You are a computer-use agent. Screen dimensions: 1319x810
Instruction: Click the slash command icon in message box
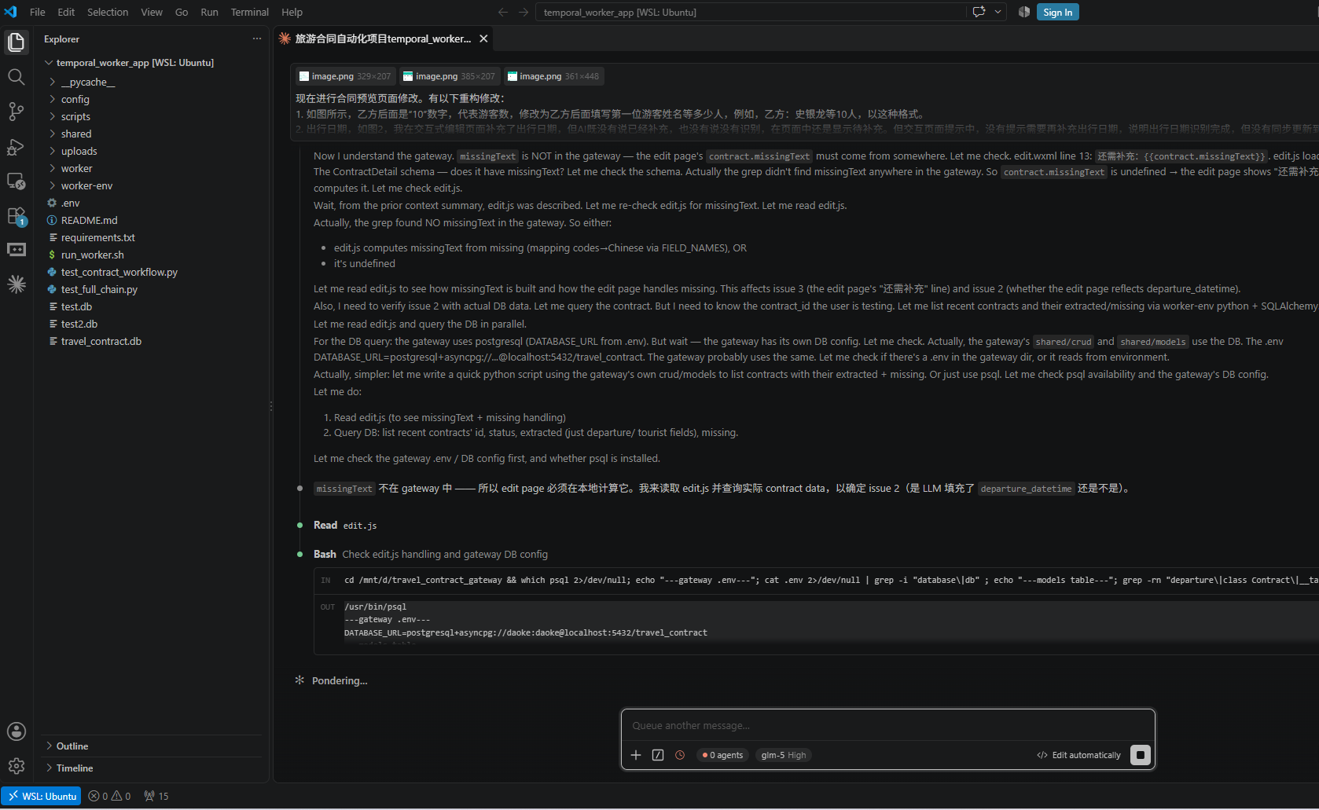658,755
